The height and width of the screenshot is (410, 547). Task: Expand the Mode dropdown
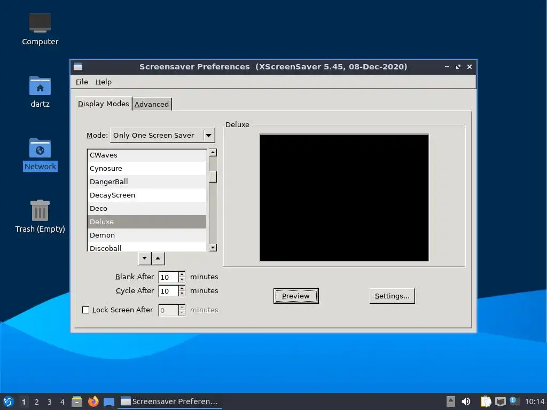tap(162, 135)
